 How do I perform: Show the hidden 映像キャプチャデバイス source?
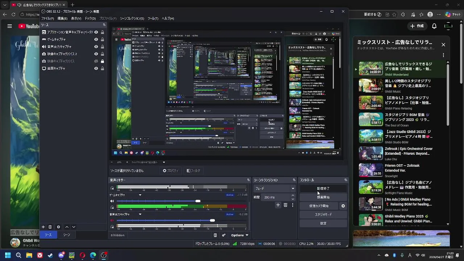[96, 61]
